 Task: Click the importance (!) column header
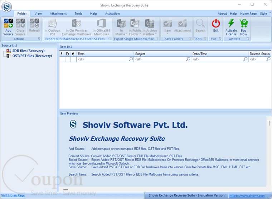click(x=62, y=54)
